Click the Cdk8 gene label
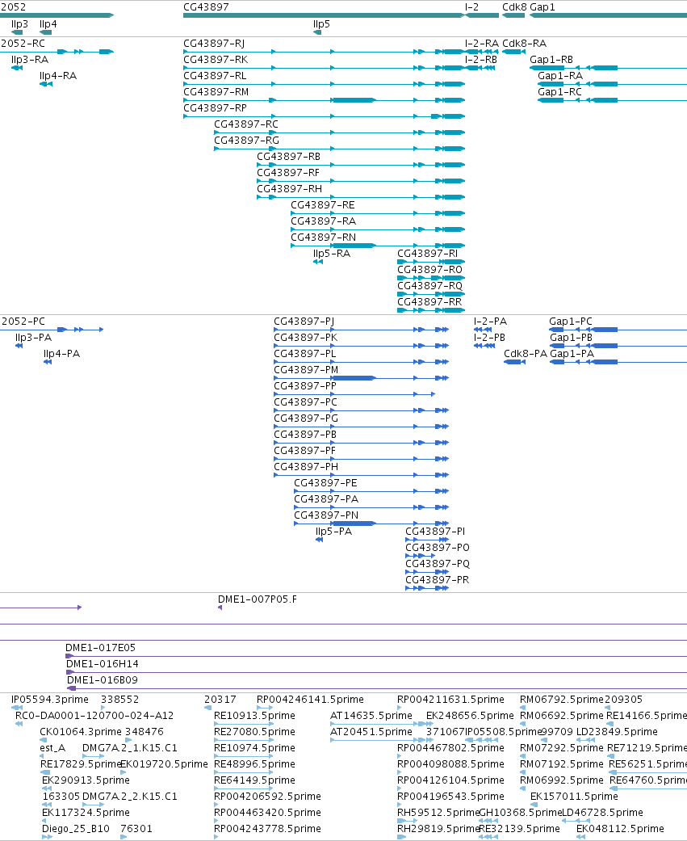Screen dimensions: 687x841 (514, 7)
